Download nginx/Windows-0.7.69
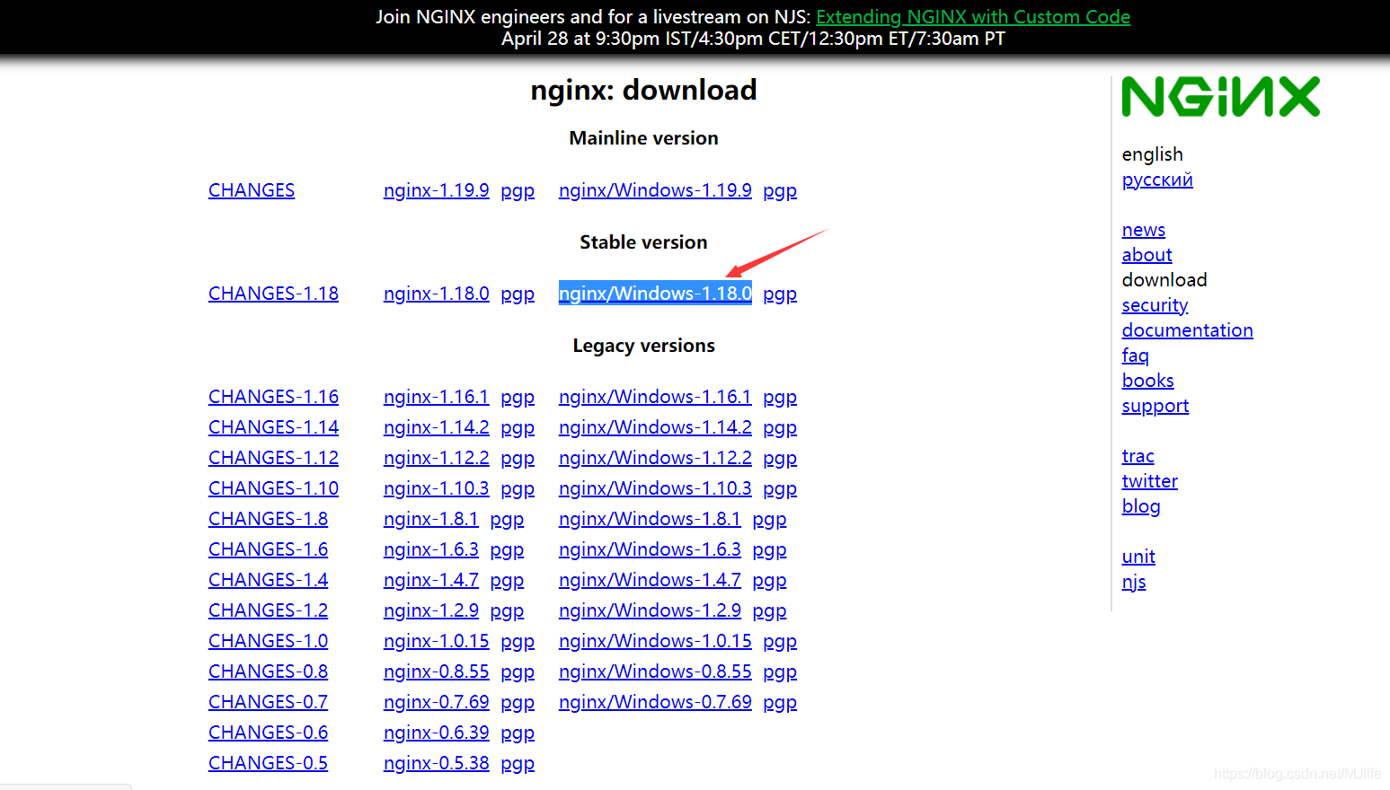Screen dimensions: 1390x790 point(655,702)
